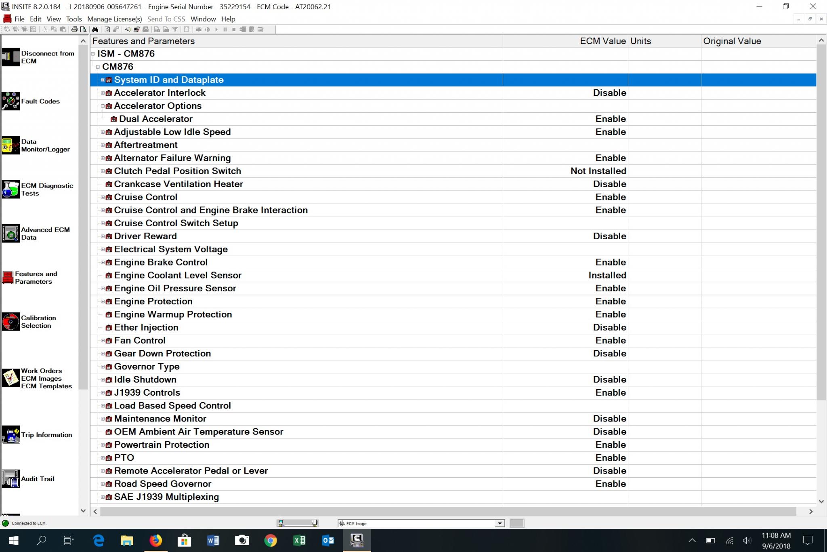Click the Disconnect from ECM icon
Viewport: 827px width, 552px height.
coord(11,57)
